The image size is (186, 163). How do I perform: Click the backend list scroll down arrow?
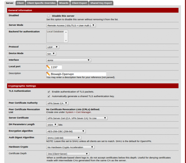[66, 41]
